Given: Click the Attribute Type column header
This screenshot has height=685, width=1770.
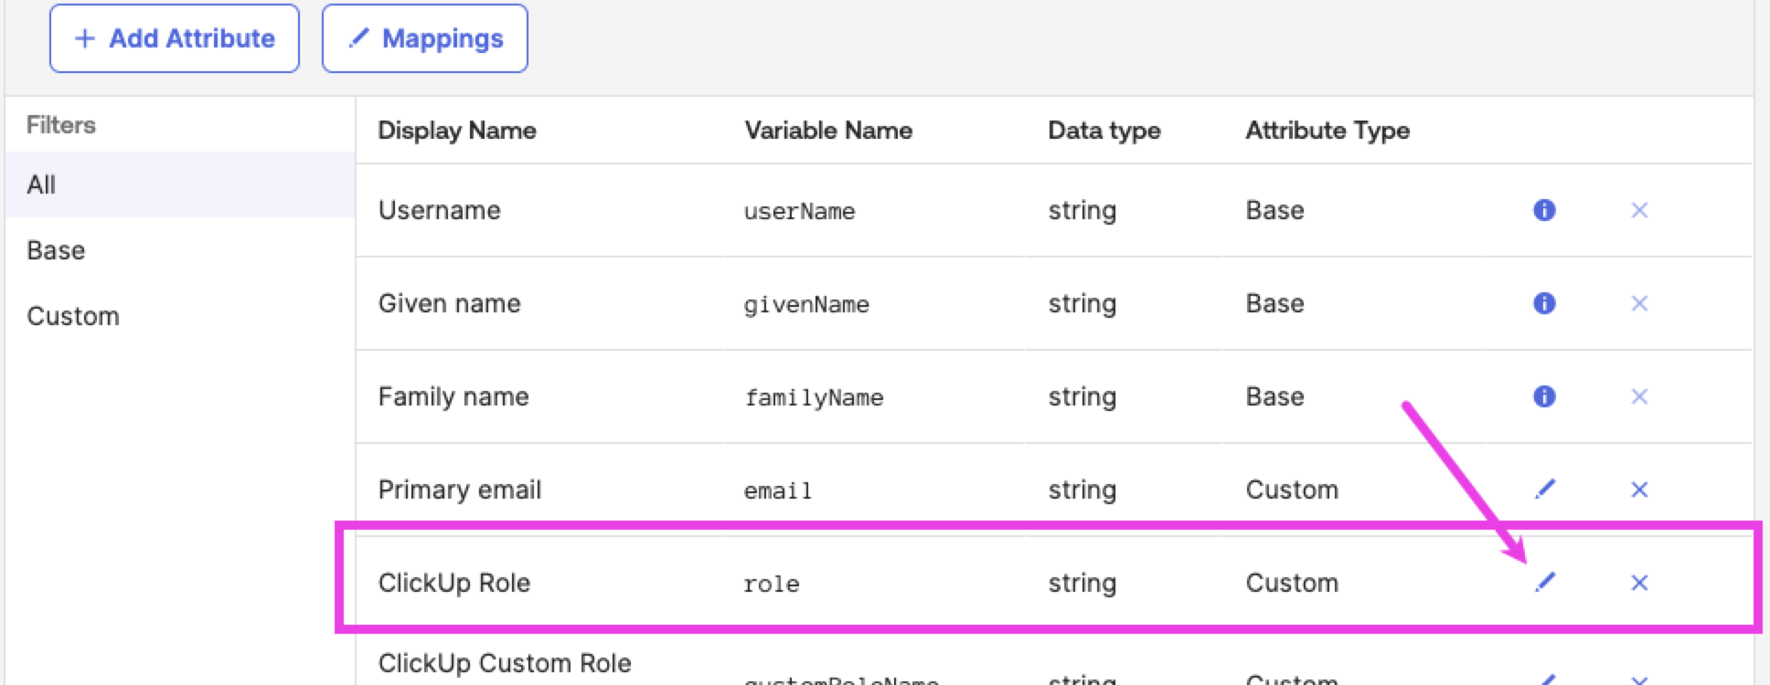Looking at the screenshot, I should [1327, 131].
